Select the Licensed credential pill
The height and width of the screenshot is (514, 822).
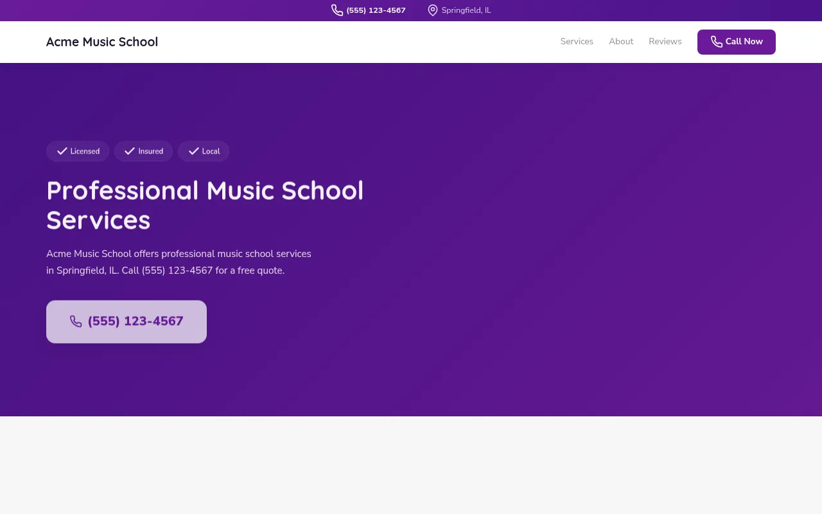tap(78, 151)
